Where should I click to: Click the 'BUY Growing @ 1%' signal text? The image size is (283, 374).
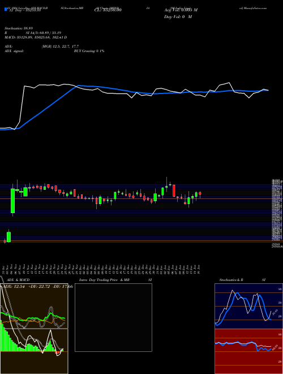click(x=89, y=51)
